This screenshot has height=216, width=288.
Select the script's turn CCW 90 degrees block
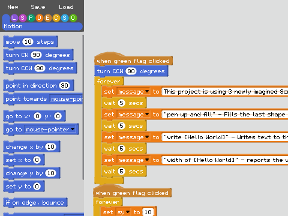(x=131, y=71)
